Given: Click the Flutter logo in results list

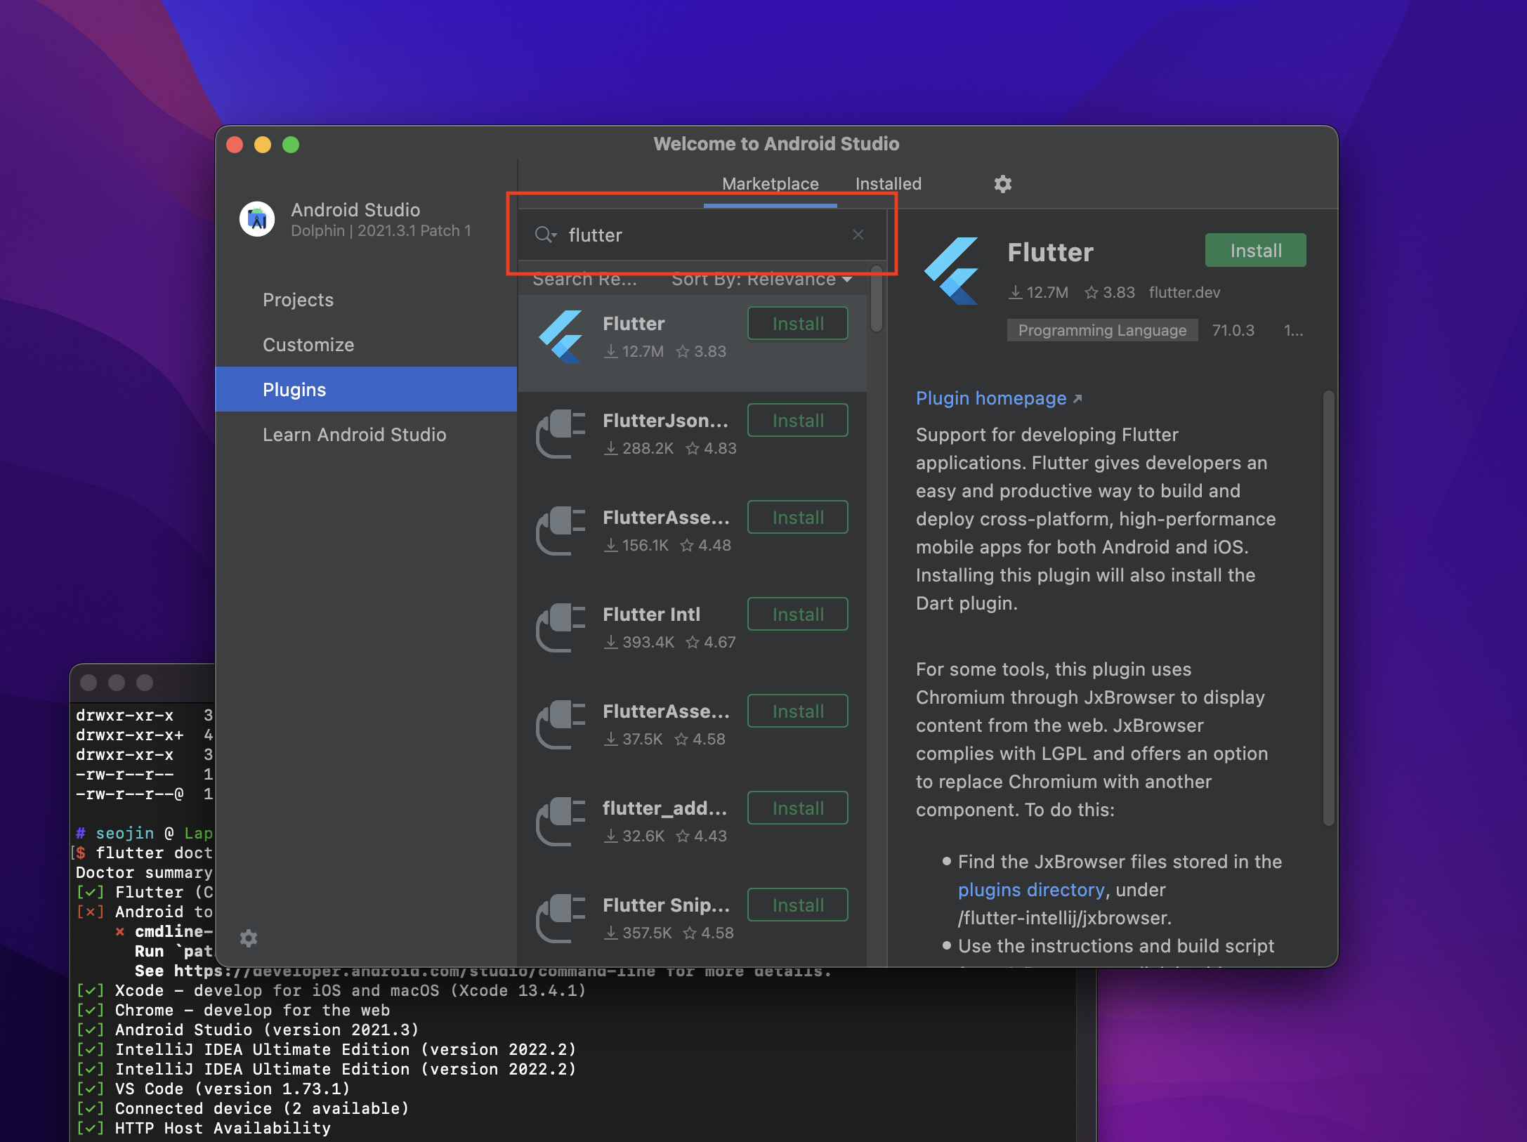Looking at the screenshot, I should click(x=561, y=337).
